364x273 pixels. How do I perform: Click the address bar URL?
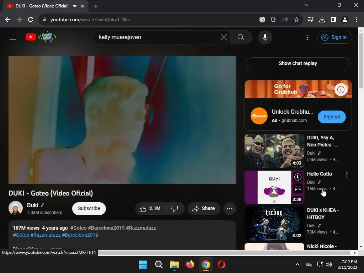tap(90, 20)
